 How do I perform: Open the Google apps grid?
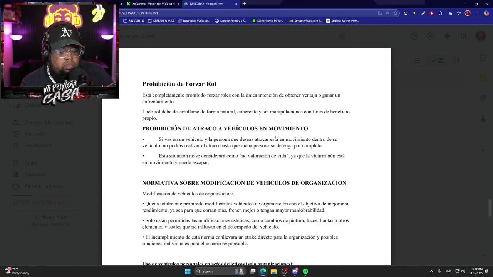click(463, 36)
